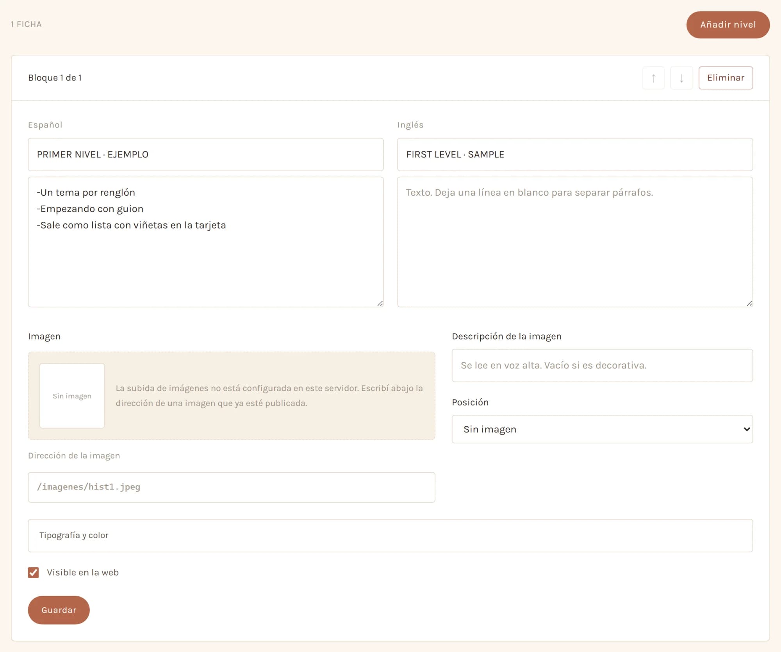781x652 pixels.
Task: Save changes with Guardar
Action: tap(59, 610)
